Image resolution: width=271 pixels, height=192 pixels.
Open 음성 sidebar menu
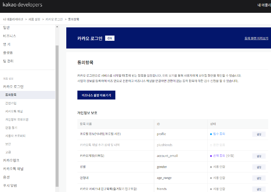[x=6, y=177]
